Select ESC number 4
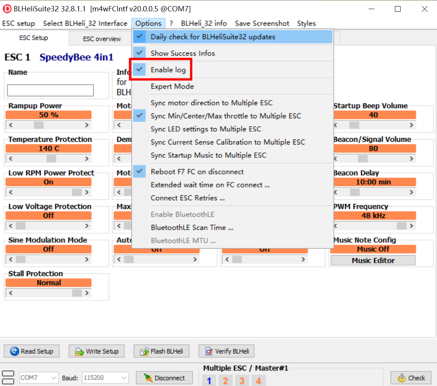The height and width of the screenshot is (386, 437). pyautogui.click(x=258, y=380)
